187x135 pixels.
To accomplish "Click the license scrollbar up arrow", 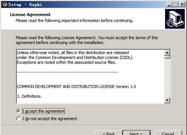I will tap(167, 53).
